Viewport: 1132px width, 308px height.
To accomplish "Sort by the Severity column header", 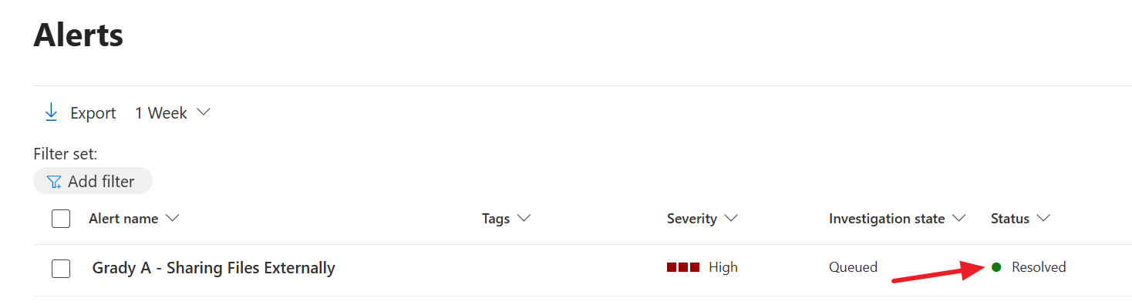I will click(x=692, y=219).
